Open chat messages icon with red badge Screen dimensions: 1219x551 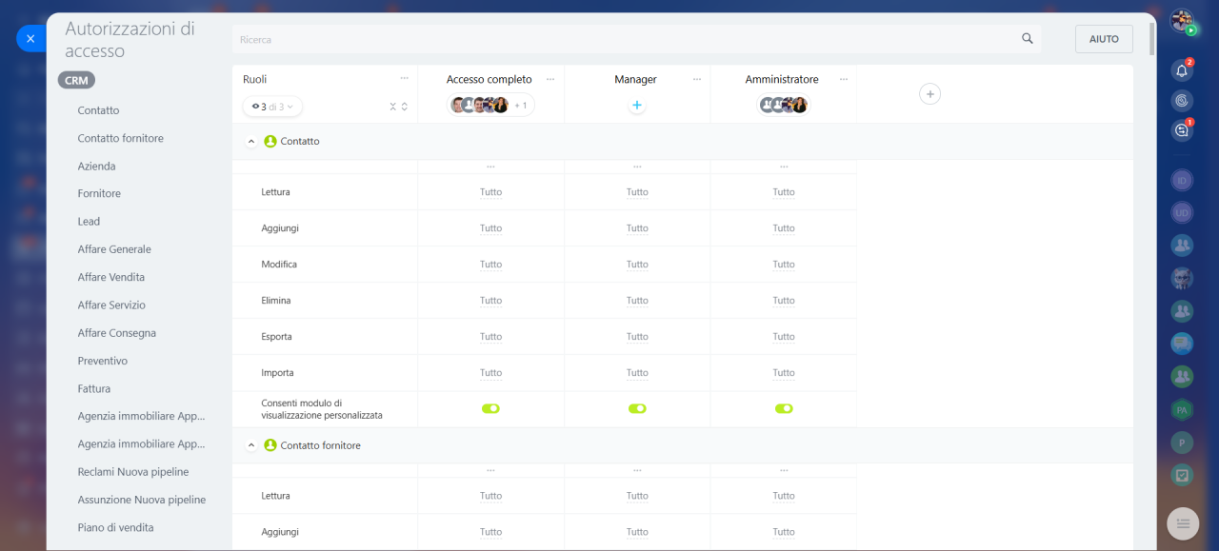tap(1182, 130)
